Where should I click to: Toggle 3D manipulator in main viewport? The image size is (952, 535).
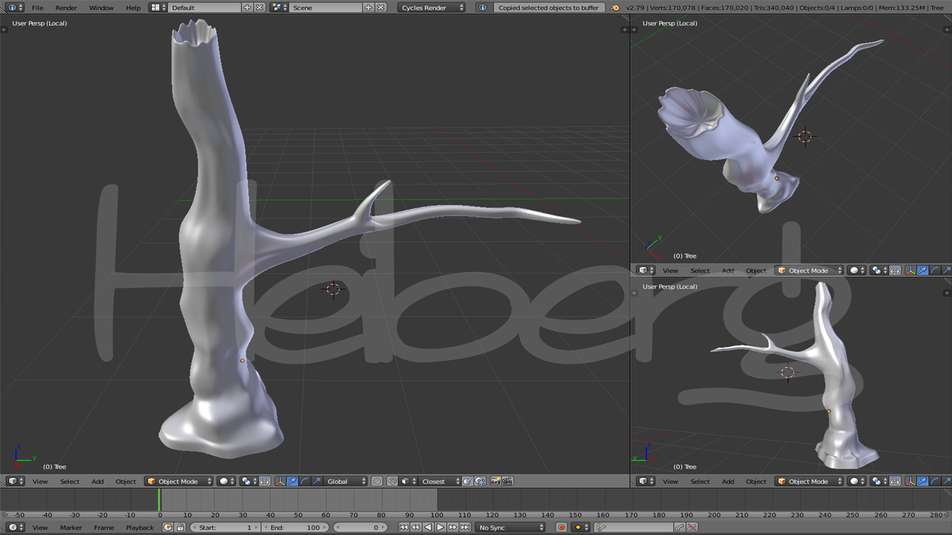click(280, 481)
